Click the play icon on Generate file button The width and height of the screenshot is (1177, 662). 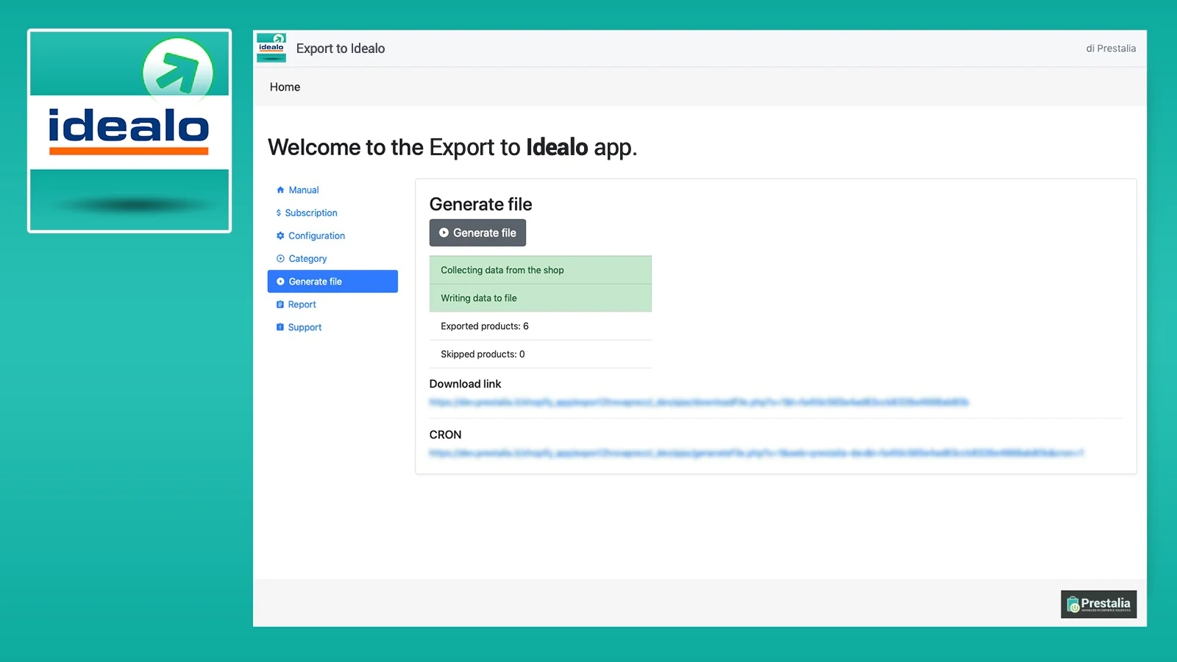444,232
